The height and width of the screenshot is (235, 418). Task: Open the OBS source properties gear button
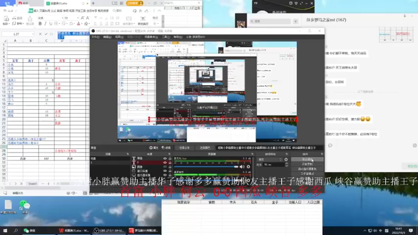coord(154,148)
